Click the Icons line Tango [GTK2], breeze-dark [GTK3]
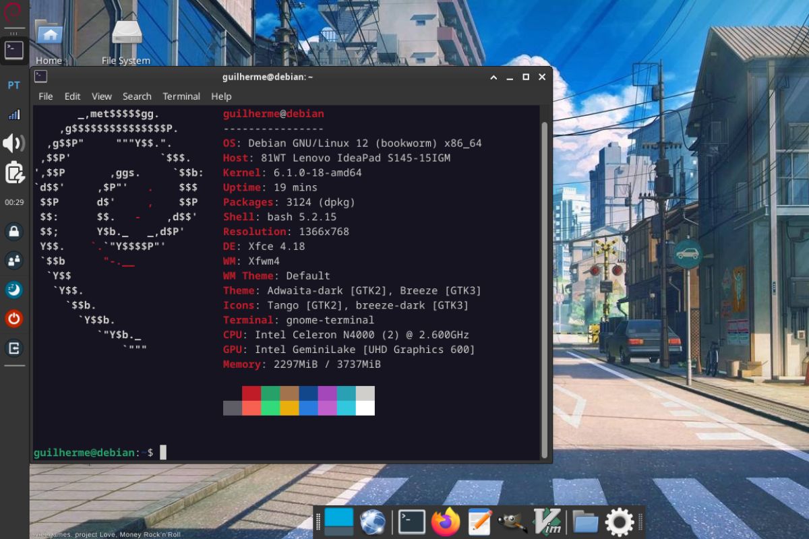 point(346,307)
